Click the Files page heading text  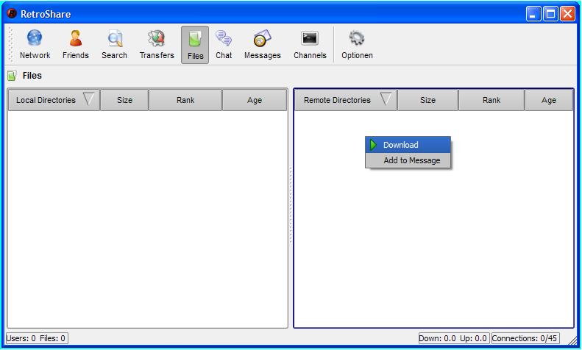pyautogui.click(x=32, y=76)
